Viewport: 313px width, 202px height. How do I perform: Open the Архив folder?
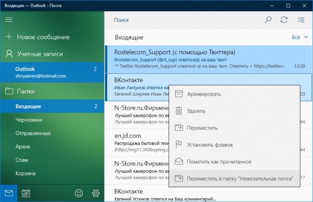(52, 147)
